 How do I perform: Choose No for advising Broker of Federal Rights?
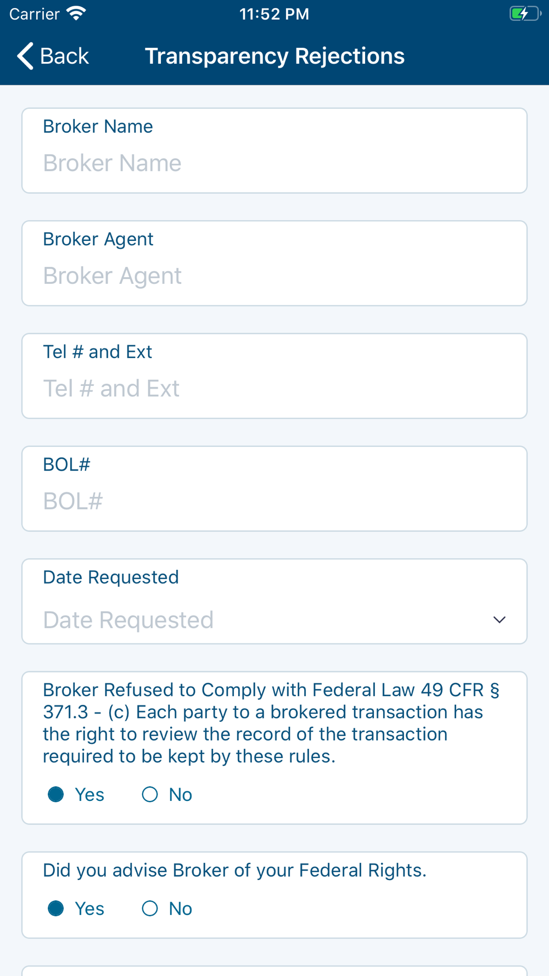coord(150,908)
